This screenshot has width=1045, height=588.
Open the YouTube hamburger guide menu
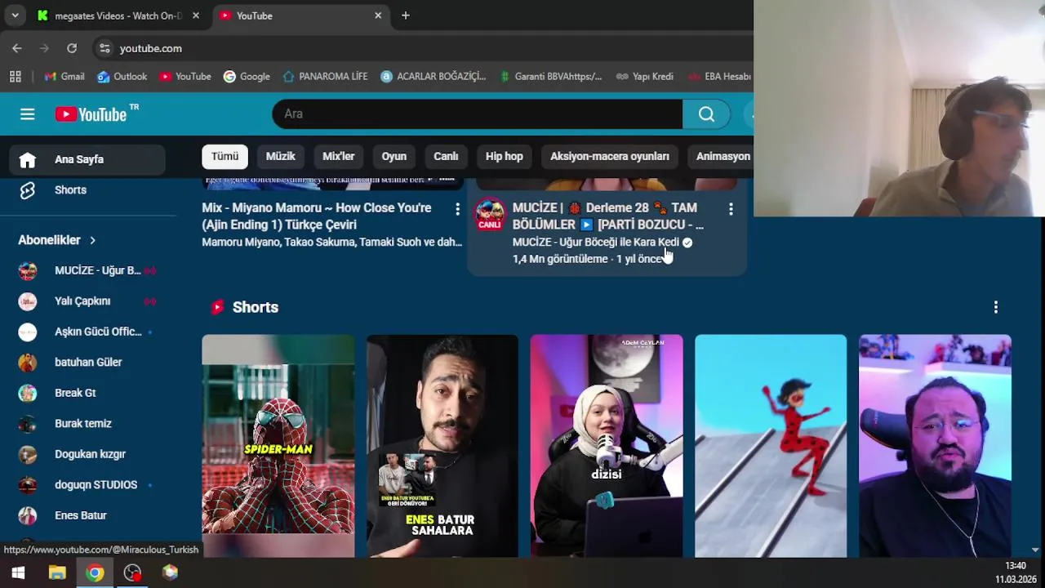click(28, 114)
